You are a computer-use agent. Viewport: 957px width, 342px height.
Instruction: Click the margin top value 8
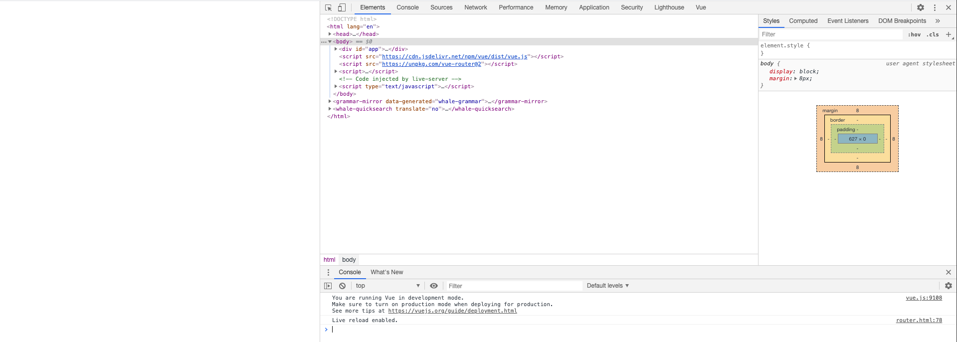(857, 110)
